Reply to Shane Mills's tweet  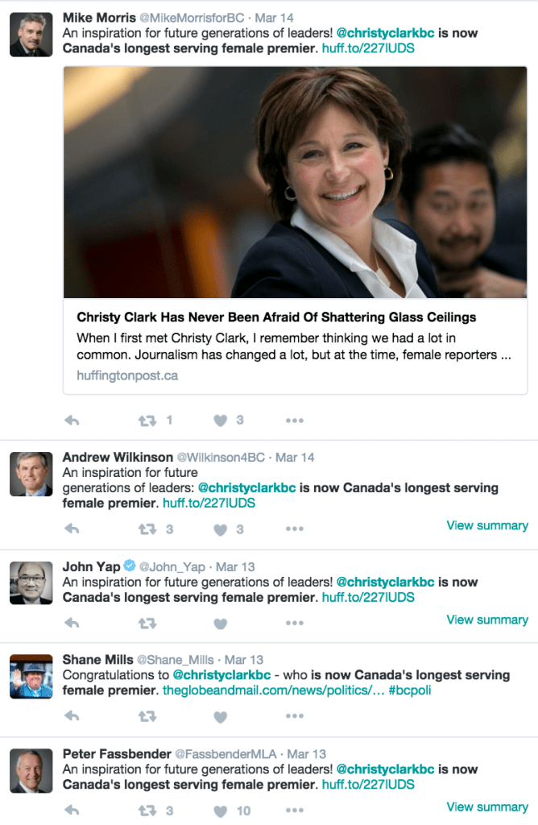(72, 717)
